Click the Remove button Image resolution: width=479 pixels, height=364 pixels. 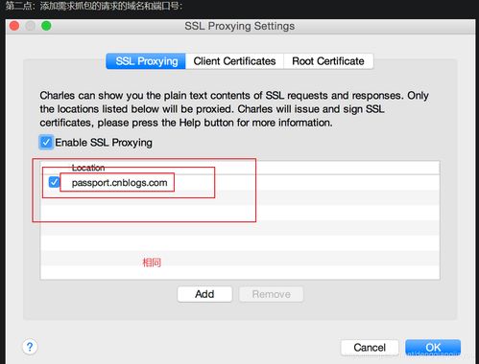click(x=272, y=294)
